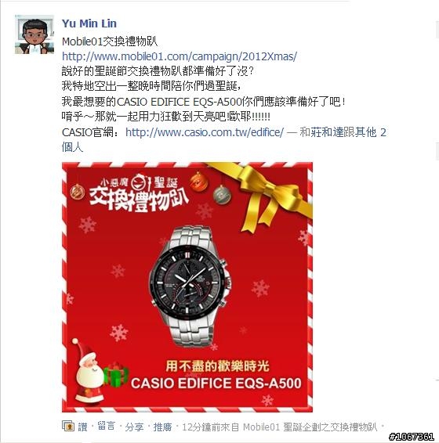Click the Santa Claus figure on image

(x=89, y=372)
